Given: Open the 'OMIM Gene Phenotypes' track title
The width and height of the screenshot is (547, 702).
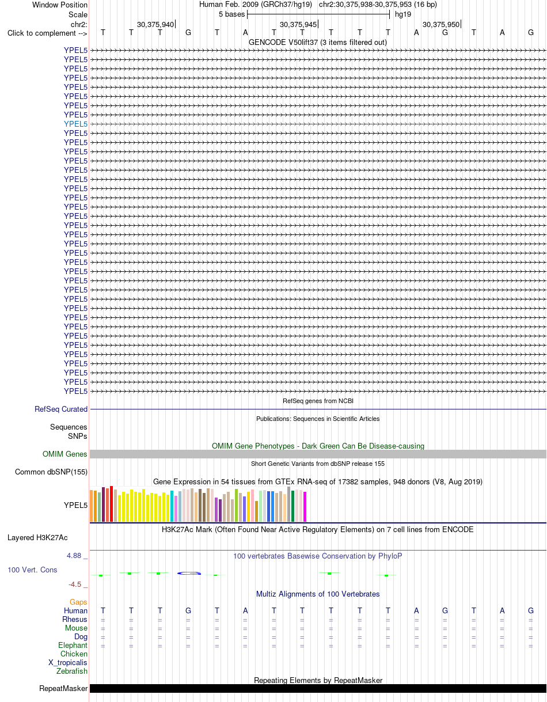Looking at the screenshot, I should 318,446.
